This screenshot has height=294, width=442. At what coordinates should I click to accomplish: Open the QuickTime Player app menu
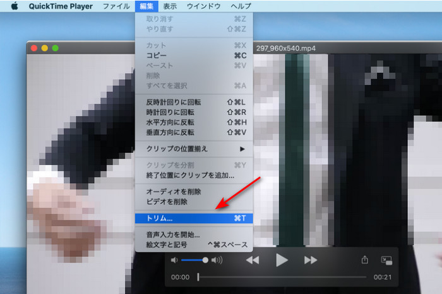tap(61, 6)
